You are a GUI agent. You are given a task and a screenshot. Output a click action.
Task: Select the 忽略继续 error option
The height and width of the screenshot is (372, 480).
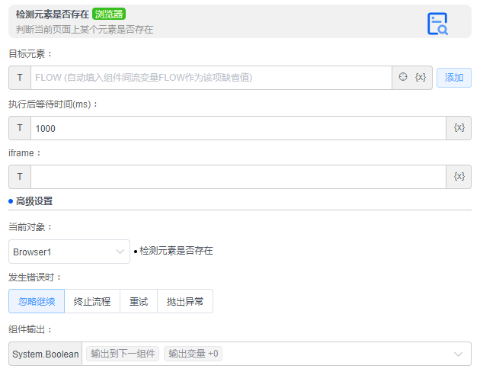(37, 301)
